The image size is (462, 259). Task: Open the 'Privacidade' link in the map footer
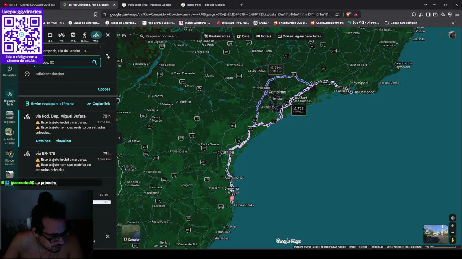377,247
